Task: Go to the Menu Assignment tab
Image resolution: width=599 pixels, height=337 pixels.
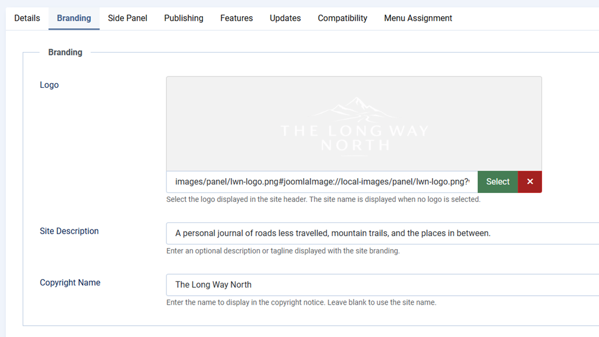Action: tap(418, 19)
